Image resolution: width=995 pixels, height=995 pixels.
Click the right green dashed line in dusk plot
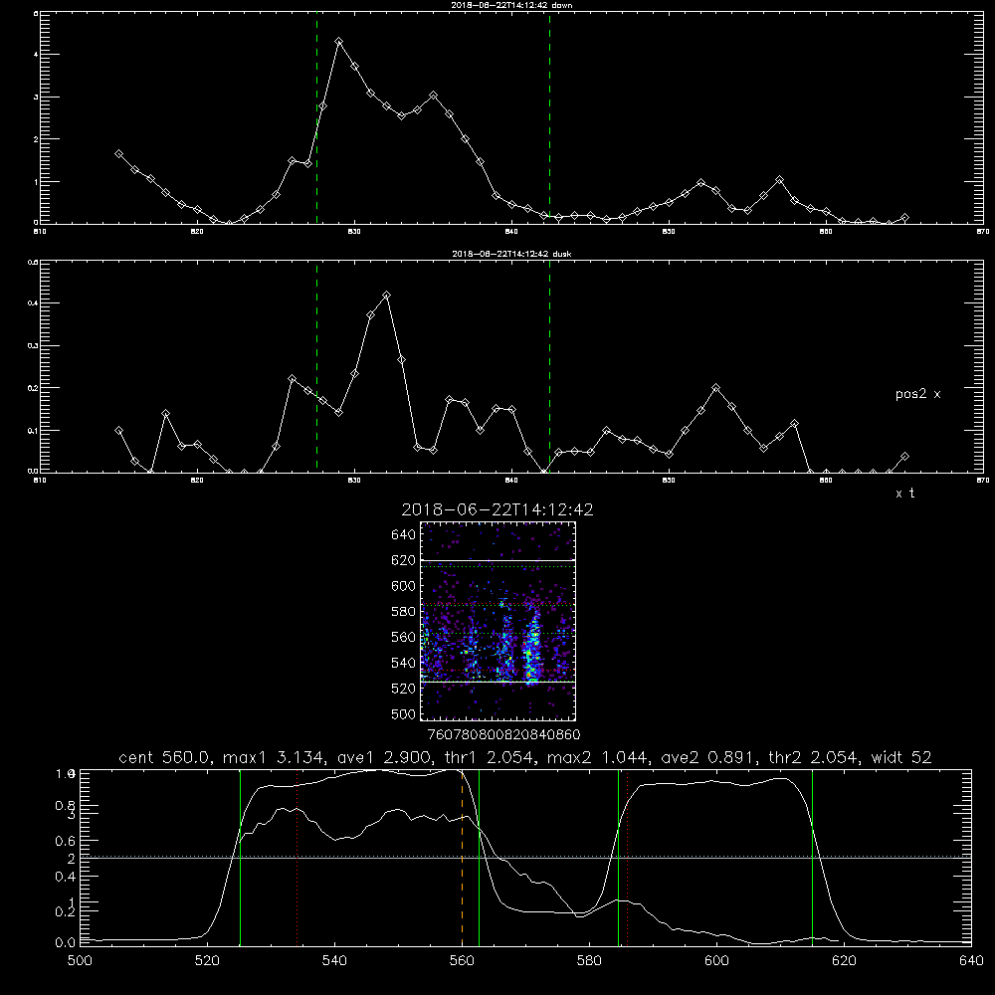pyautogui.click(x=549, y=366)
